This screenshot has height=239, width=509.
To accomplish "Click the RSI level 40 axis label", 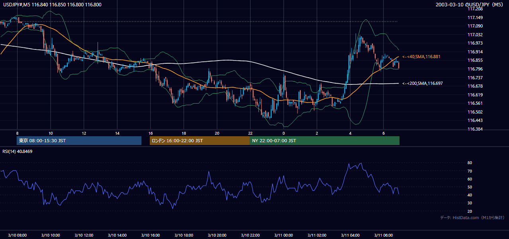I will [x=470, y=195].
